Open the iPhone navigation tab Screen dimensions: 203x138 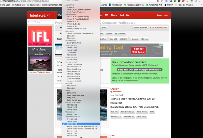(114, 15)
